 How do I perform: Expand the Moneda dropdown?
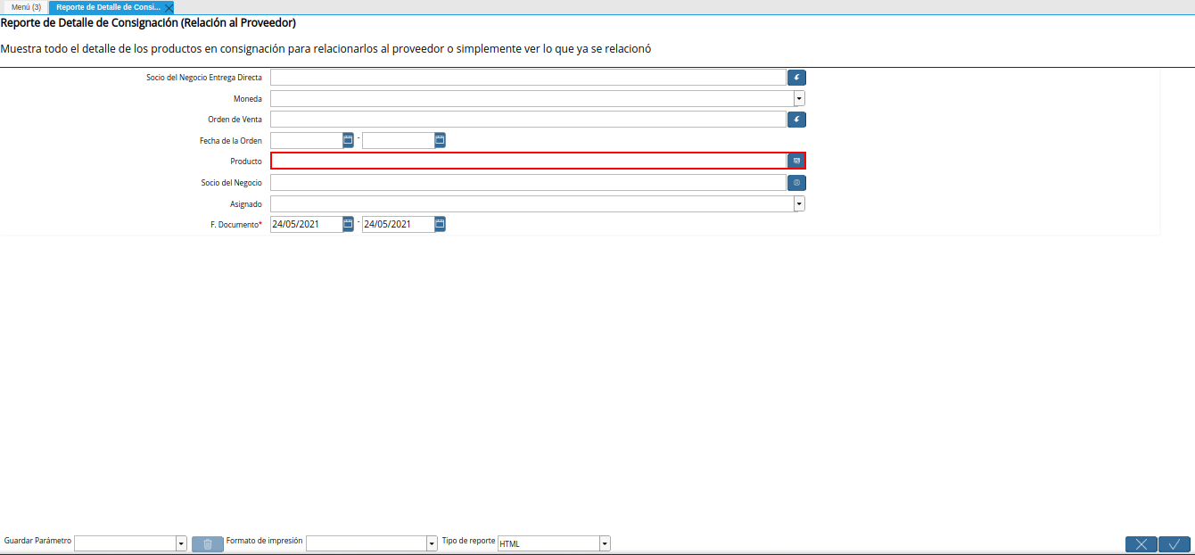[x=798, y=98]
